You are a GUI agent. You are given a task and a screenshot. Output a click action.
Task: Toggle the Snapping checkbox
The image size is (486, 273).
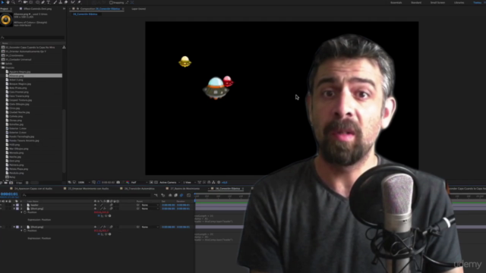pos(111,2)
